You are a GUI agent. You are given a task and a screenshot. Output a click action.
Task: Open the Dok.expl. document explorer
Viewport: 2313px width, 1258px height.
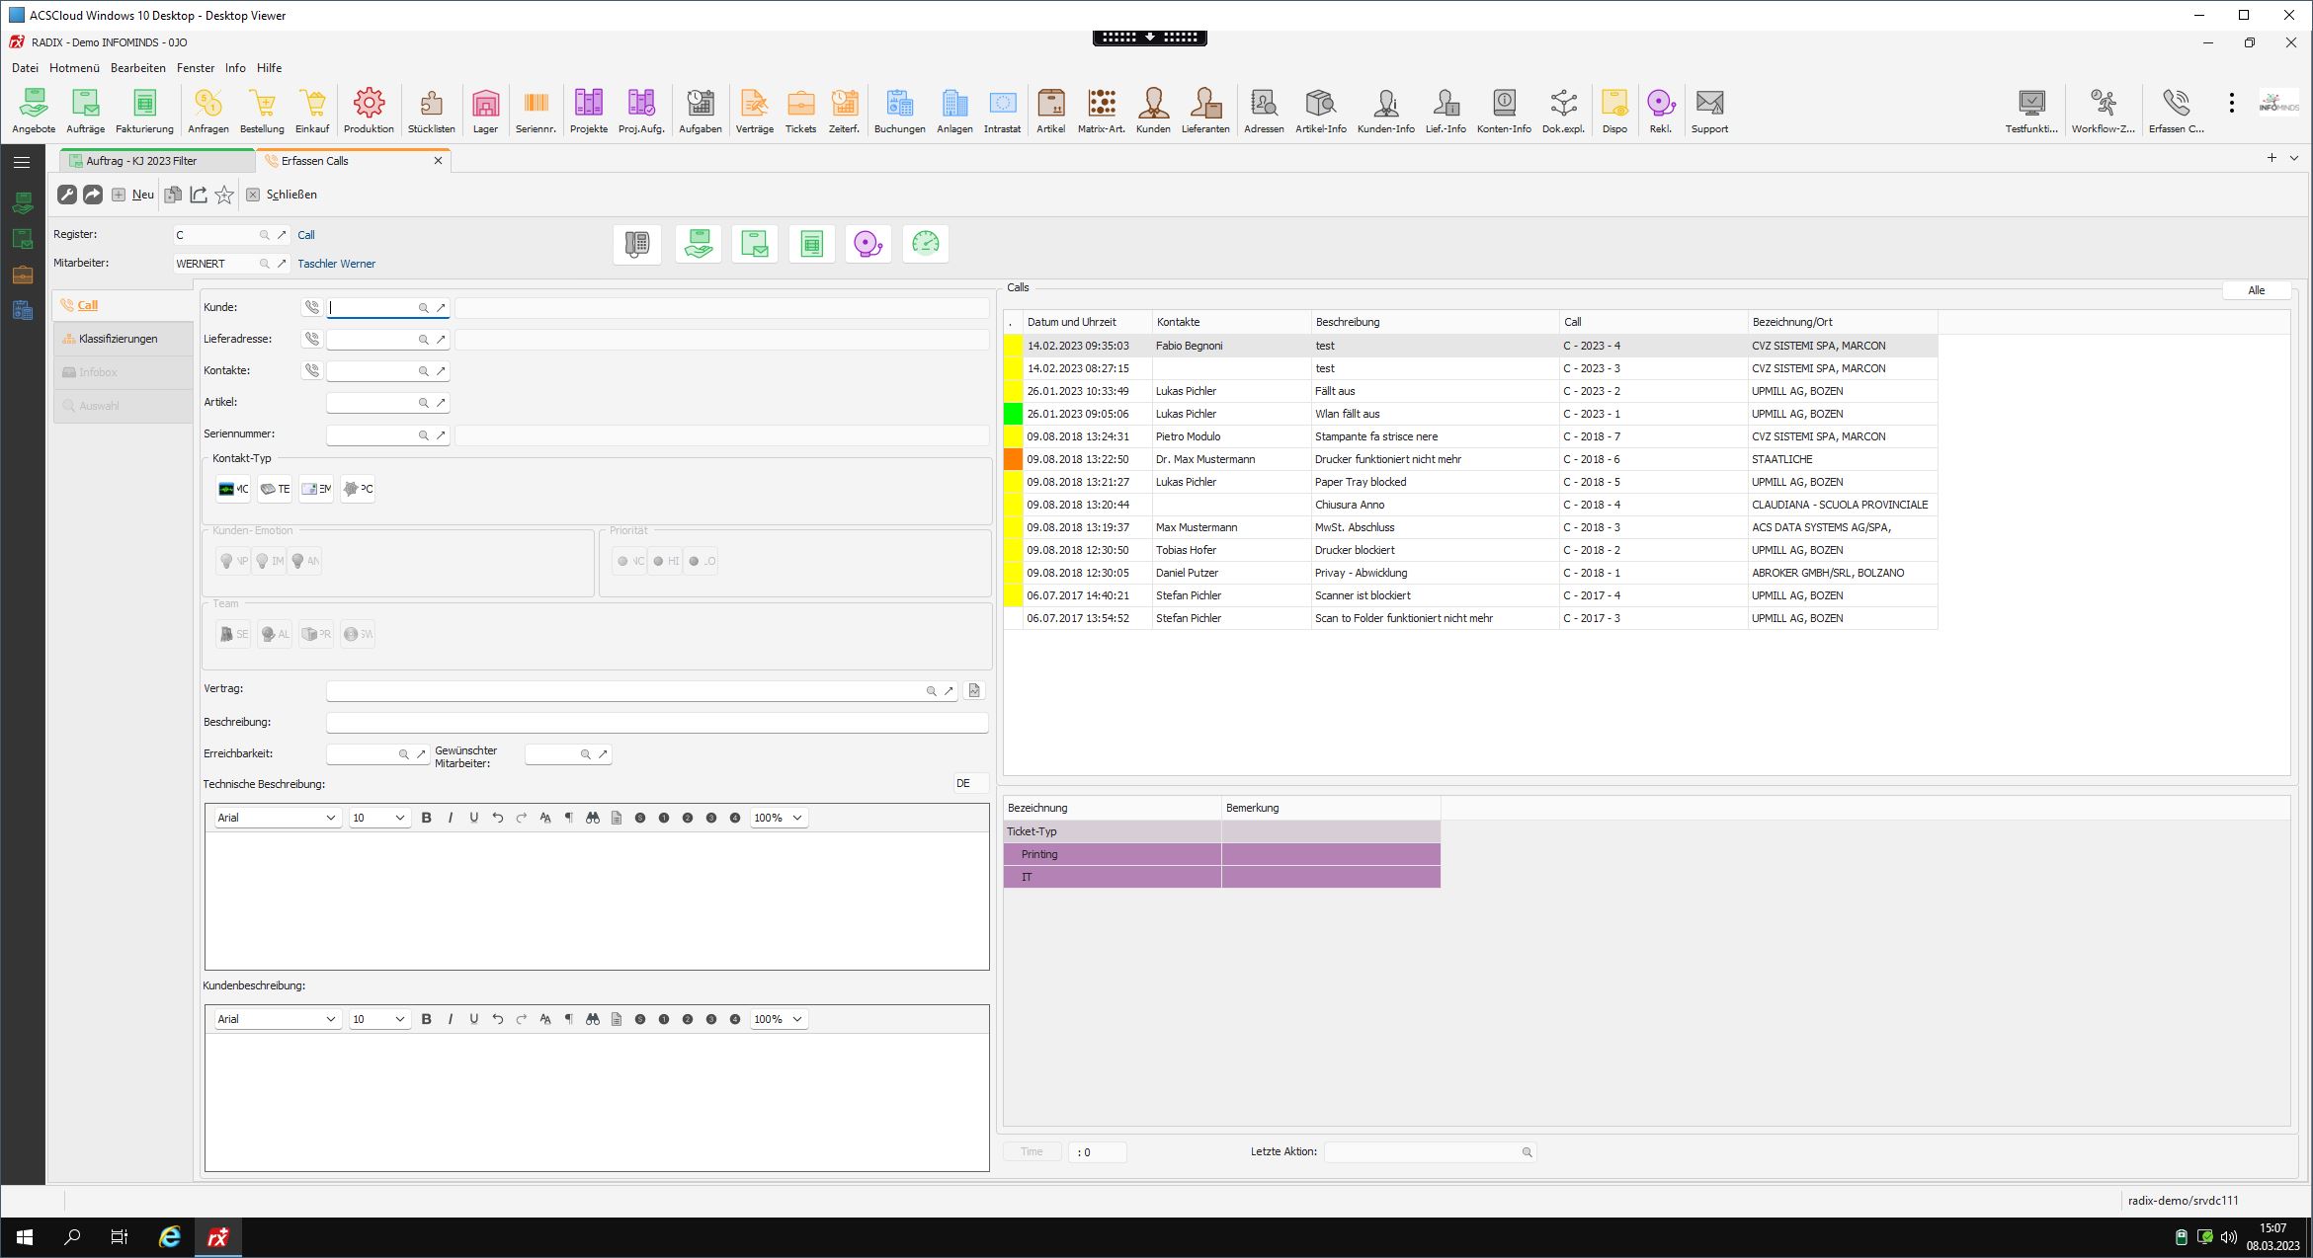coord(1563,111)
